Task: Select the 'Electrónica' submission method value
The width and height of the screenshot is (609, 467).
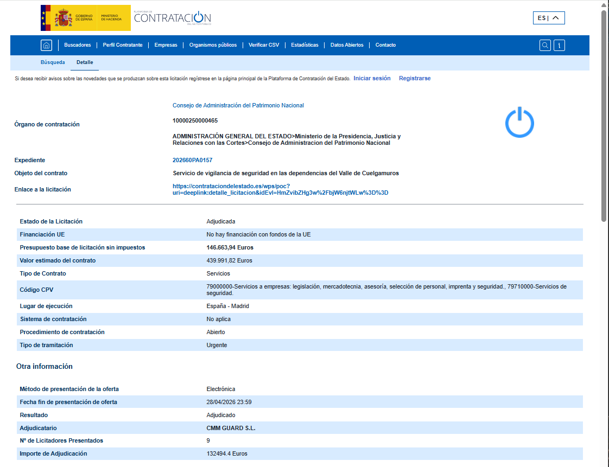Action: tap(220, 389)
